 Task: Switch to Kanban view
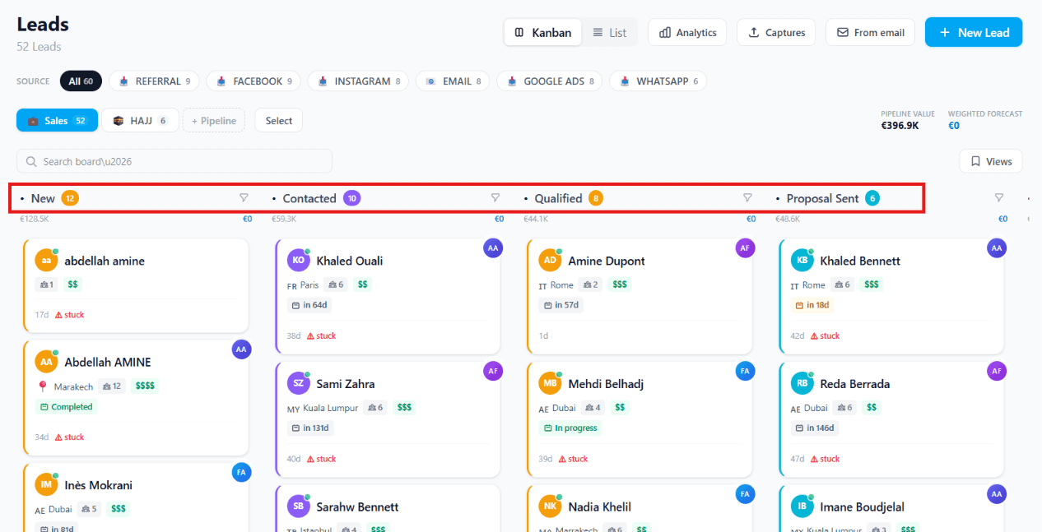(543, 33)
